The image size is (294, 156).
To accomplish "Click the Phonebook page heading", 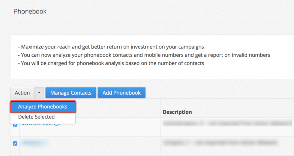I will [x=30, y=11].
